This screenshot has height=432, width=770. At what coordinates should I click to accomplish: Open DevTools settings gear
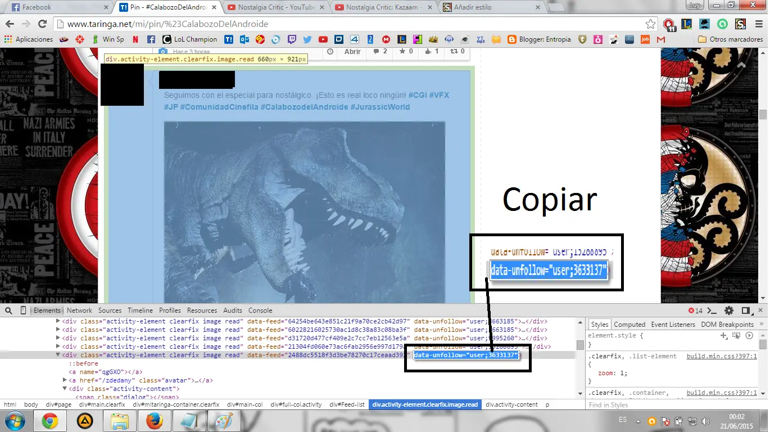[x=729, y=310]
